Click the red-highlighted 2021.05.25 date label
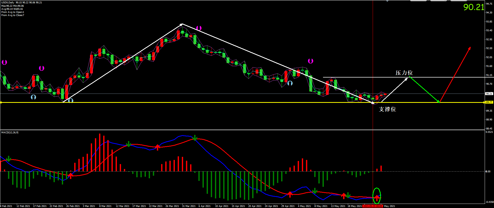Viewport: 494px width, 208px height. click(372, 206)
